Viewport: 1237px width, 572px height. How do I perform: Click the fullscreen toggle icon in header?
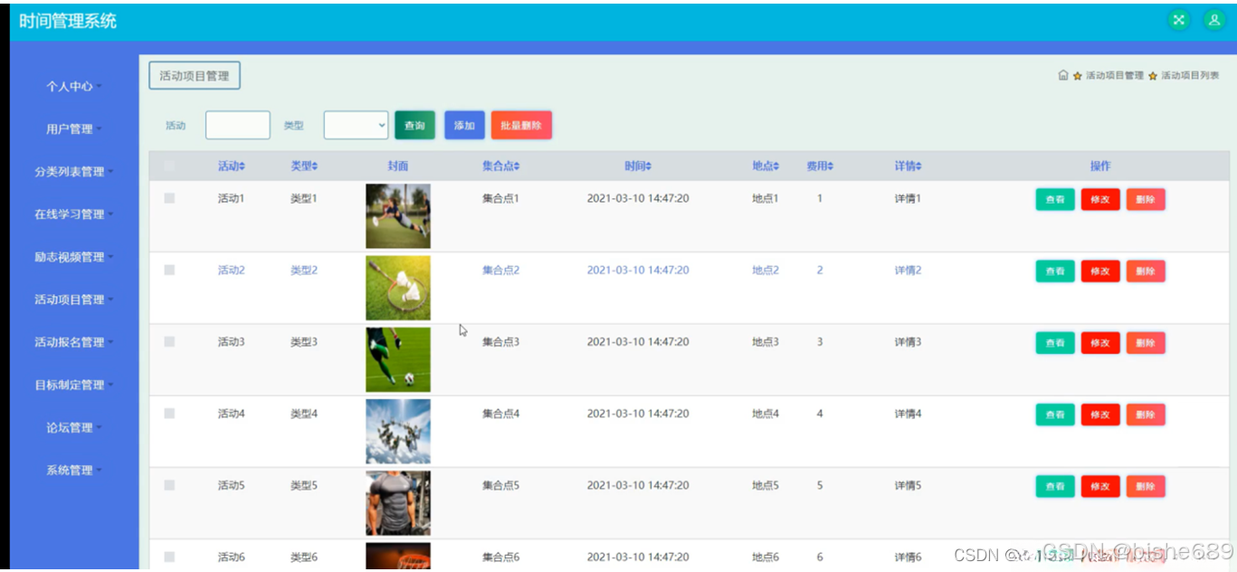pos(1178,20)
